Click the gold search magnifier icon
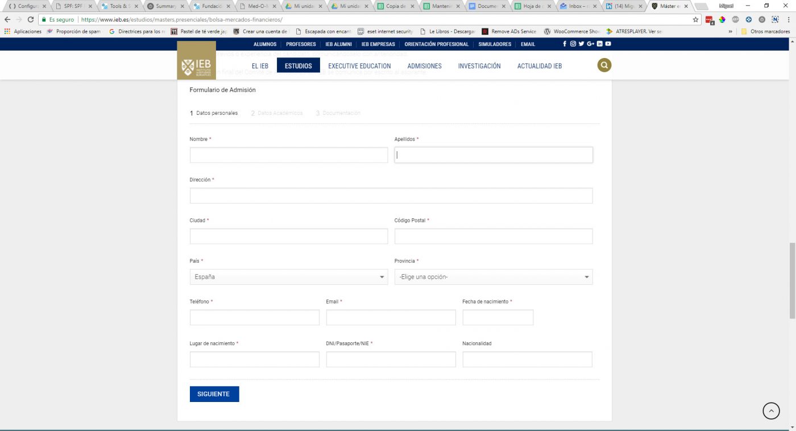Viewport: 796px width, 431px height. [604, 65]
